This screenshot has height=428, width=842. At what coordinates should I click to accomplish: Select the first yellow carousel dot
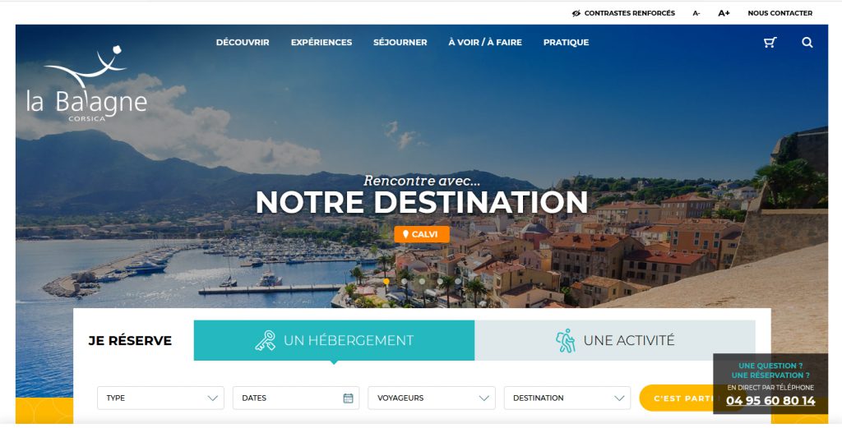tap(386, 281)
